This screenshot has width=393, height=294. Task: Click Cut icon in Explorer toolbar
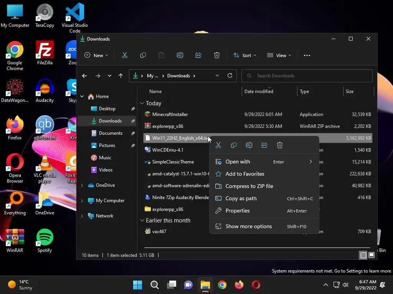(125, 55)
